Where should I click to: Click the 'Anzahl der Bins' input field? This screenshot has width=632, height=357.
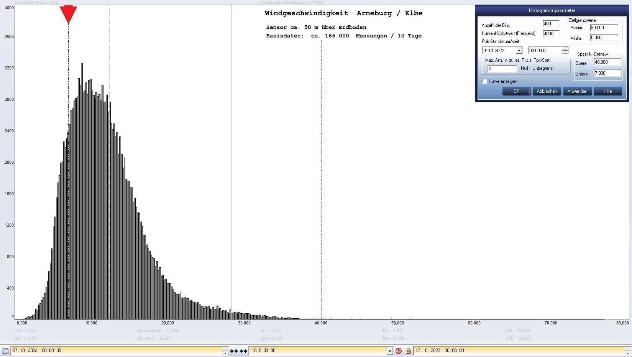551,24
